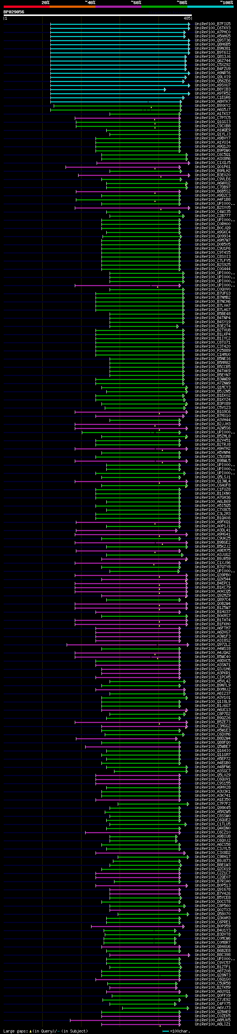
Task: Select the UniRef100_A8LIZ1 entry
Action: pyautogui.click(x=213, y=1024)
